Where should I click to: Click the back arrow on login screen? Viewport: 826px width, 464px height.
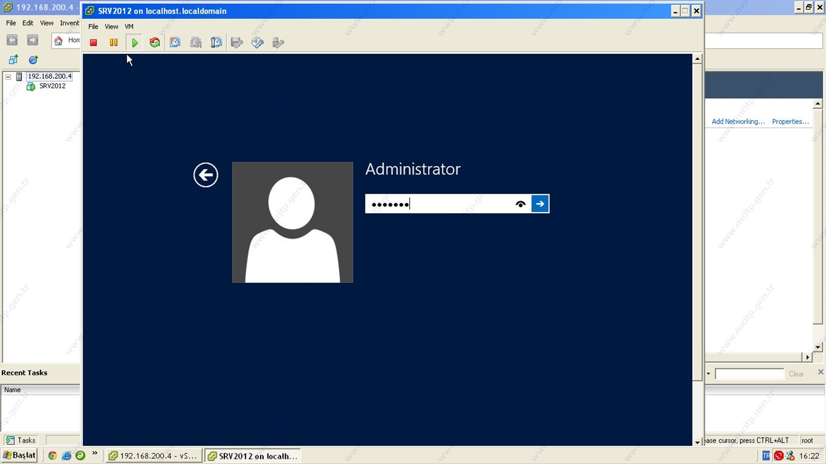(206, 174)
